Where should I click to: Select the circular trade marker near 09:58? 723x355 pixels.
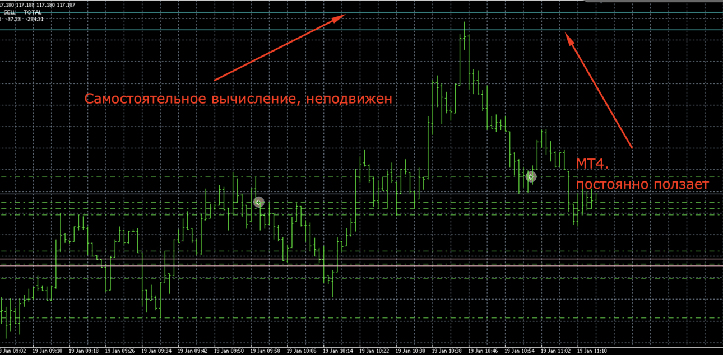pyautogui.click(x=258, y=202)
